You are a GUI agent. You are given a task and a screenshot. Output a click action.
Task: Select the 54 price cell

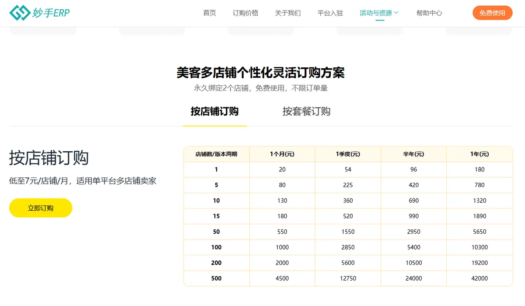(348, 170)
